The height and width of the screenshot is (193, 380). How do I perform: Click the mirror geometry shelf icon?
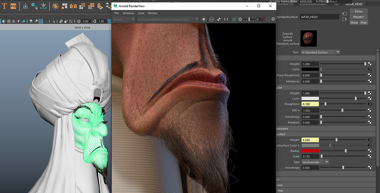(x=73, y=6)
